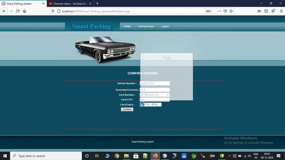285x160 pixels.
Task: Open the blue cube app on taskbar
Action: [165, 156]
